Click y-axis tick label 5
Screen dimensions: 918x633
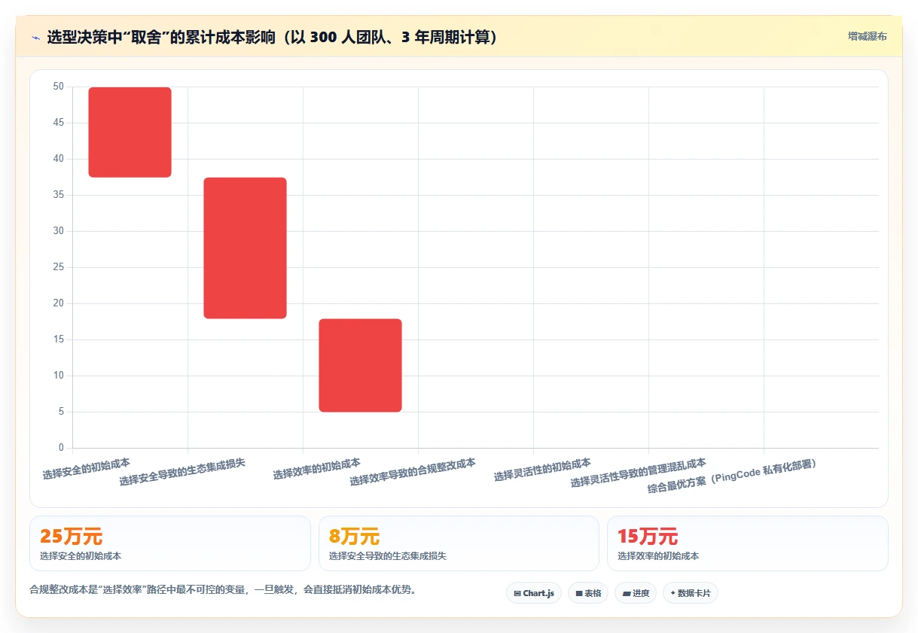(61, 412)
